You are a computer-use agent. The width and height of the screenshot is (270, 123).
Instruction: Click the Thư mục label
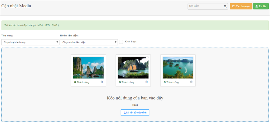point(7,36)
